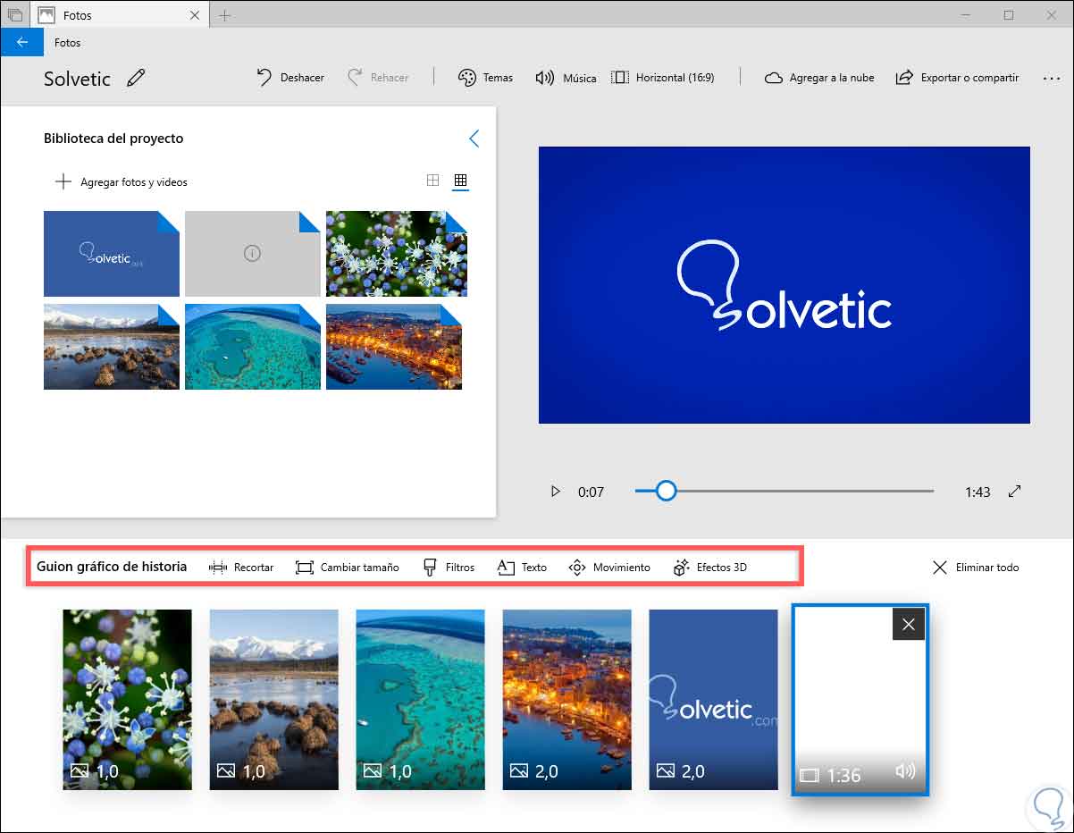Expand preview to full screen
1074x833 pixels.
coord(1014,491)
